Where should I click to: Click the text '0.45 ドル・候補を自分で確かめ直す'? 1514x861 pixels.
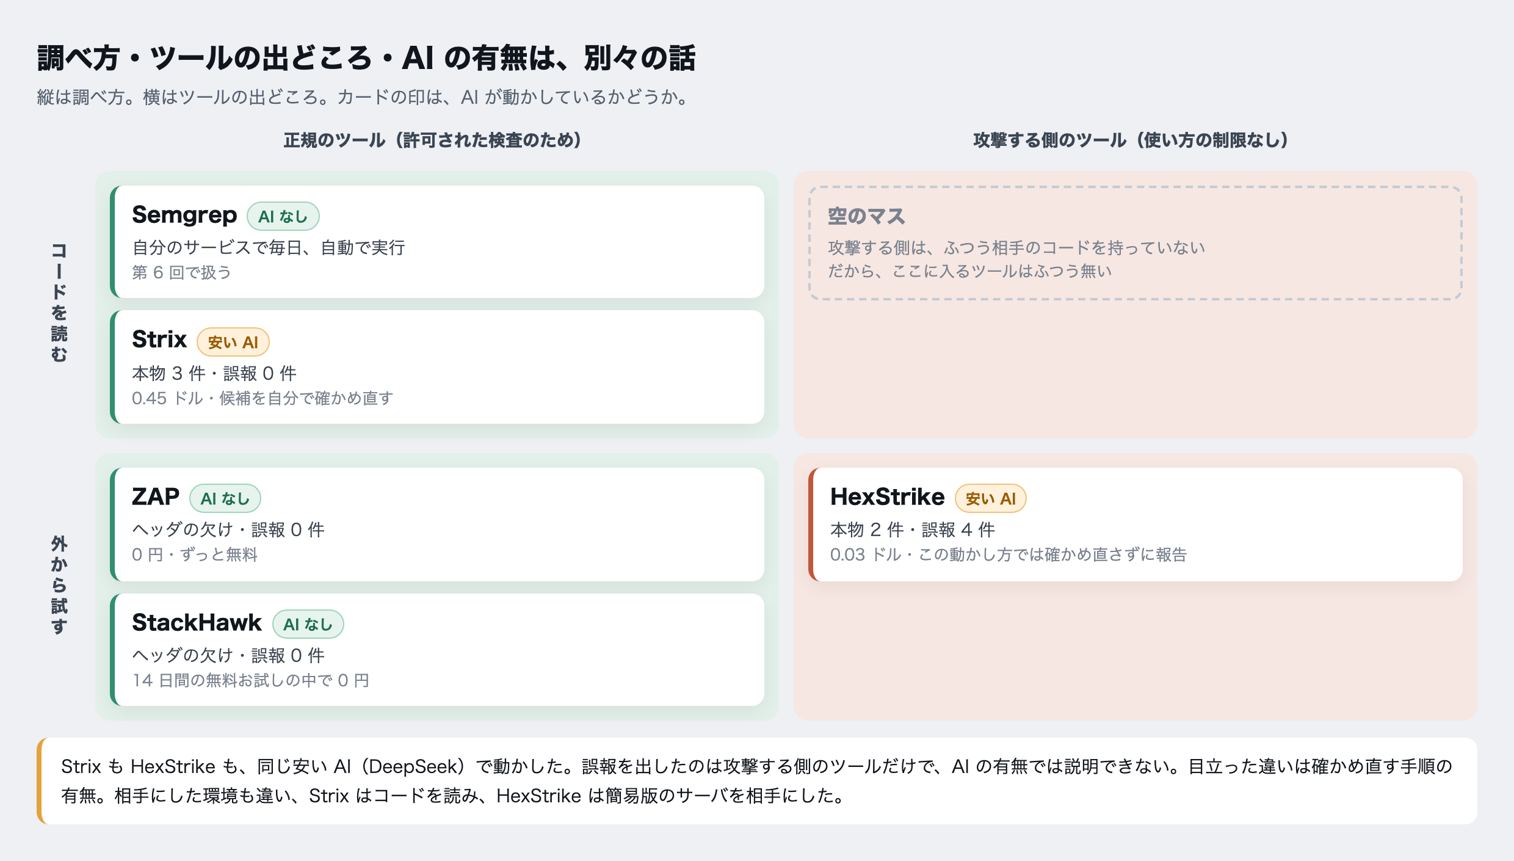click(263, 398)
